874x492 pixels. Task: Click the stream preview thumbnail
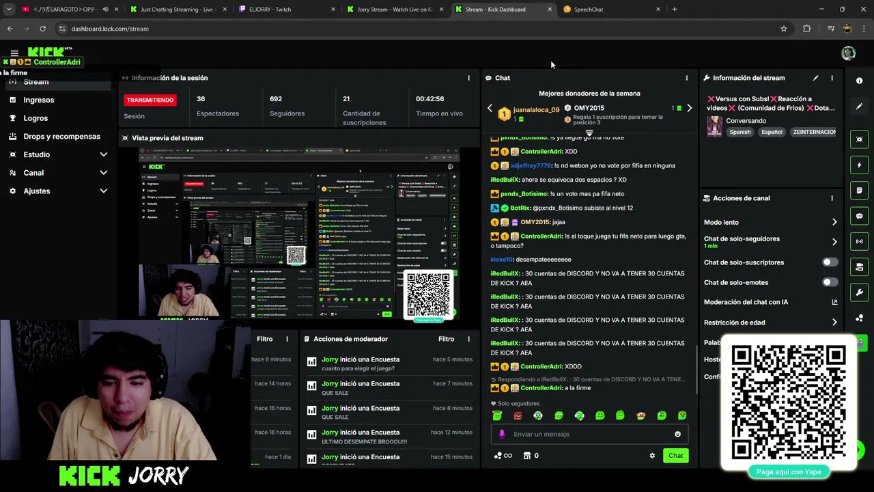300,233
